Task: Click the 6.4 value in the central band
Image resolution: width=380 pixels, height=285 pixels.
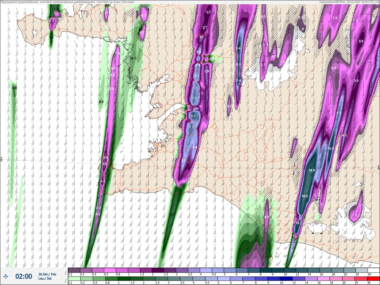Action: click(x=198, y=65)
